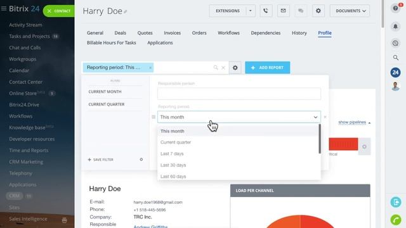Screen dimensions: 406x228
Task: Choose Last 7 days option
Action: [x=238, y=154]
